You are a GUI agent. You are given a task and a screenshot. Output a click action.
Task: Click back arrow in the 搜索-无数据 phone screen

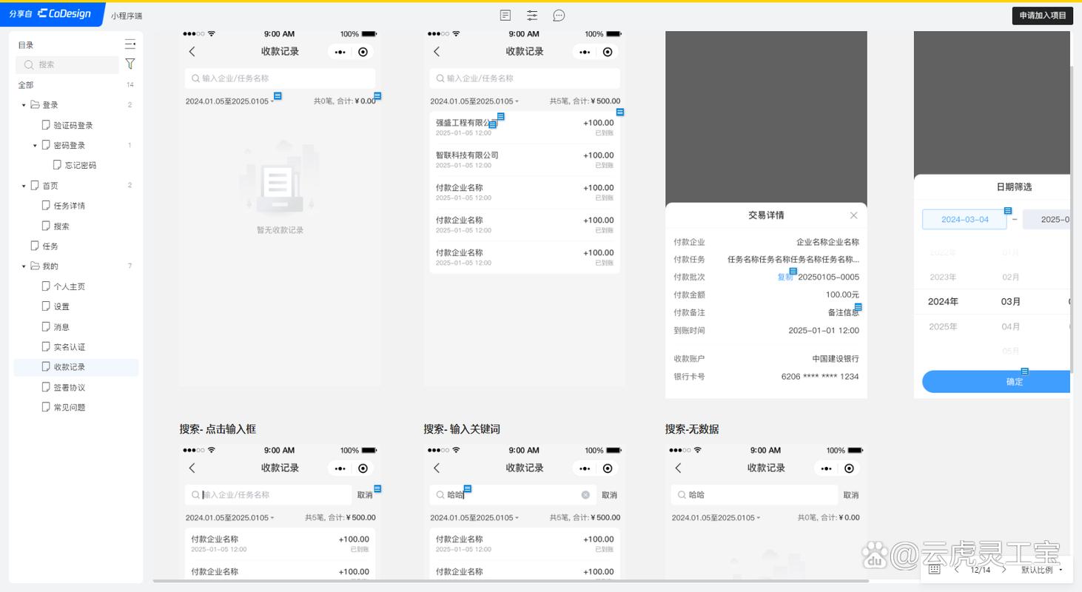click(x=678, y=468)
